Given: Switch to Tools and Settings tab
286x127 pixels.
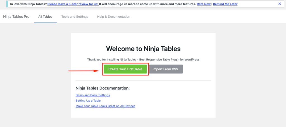Looking at the screenshot, I should (x=75, y=17).
